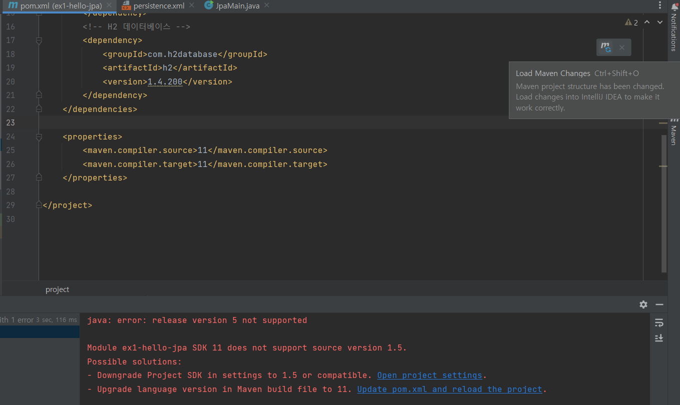The height and width of the screenshot is (405, 680).
Task: Hide the Build tool window
Action: [659, 304]
